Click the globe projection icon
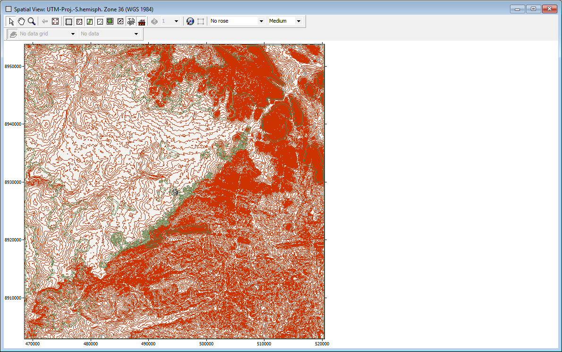Screen dimensions: 562x352 pos(190,21)
